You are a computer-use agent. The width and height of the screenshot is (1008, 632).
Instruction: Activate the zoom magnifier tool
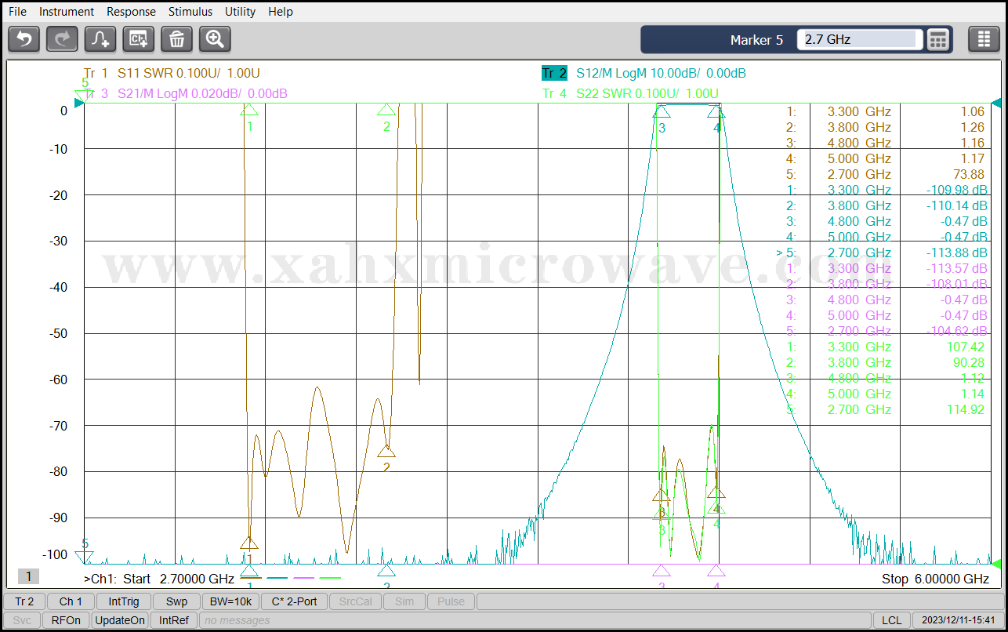[215, 39]
